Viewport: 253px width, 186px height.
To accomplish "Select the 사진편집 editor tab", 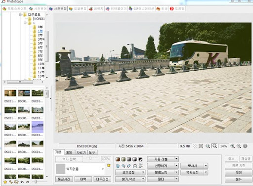I will 58,8.
